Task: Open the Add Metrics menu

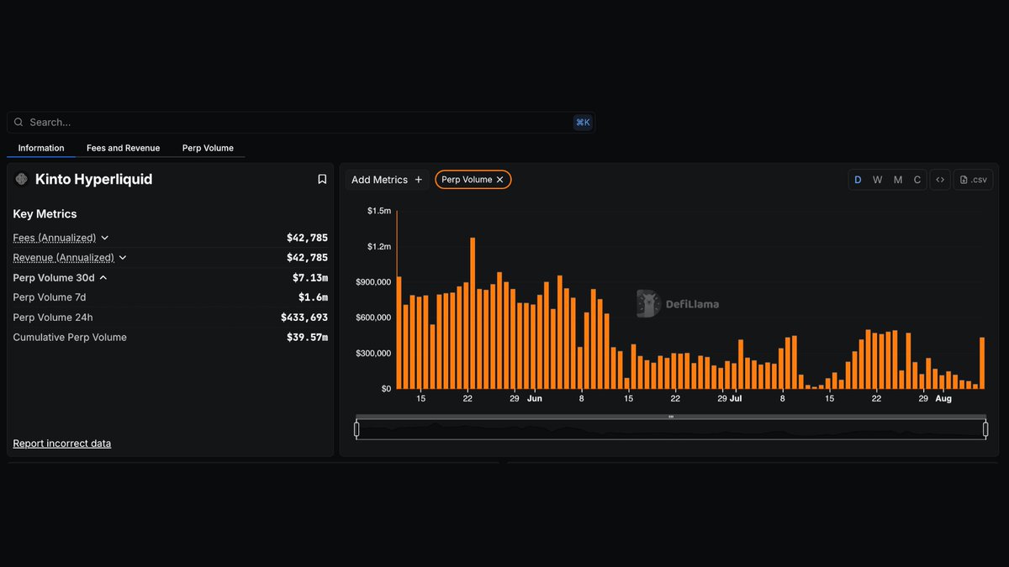Action: [387, 180]
